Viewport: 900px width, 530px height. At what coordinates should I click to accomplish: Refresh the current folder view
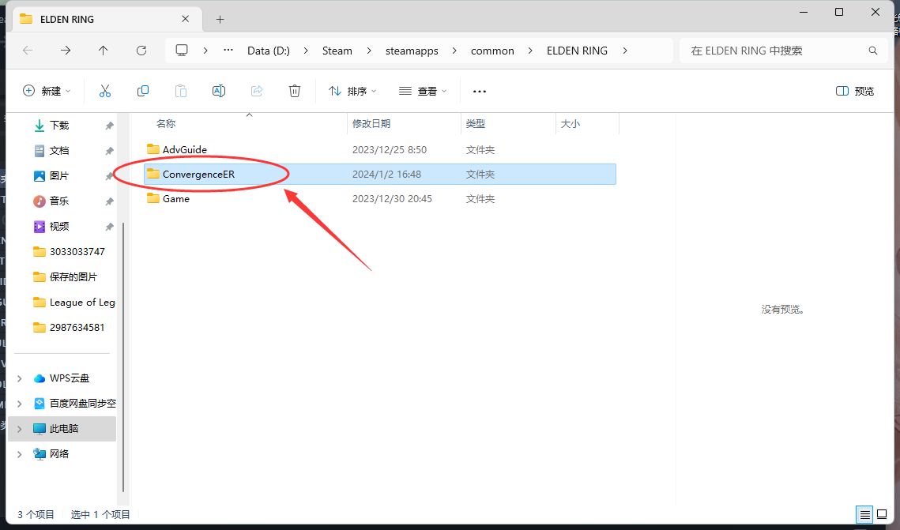point(141,51)
